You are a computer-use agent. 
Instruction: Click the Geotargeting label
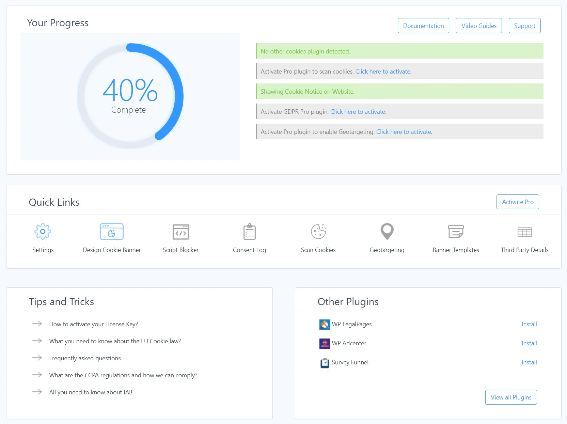[387, 250]
